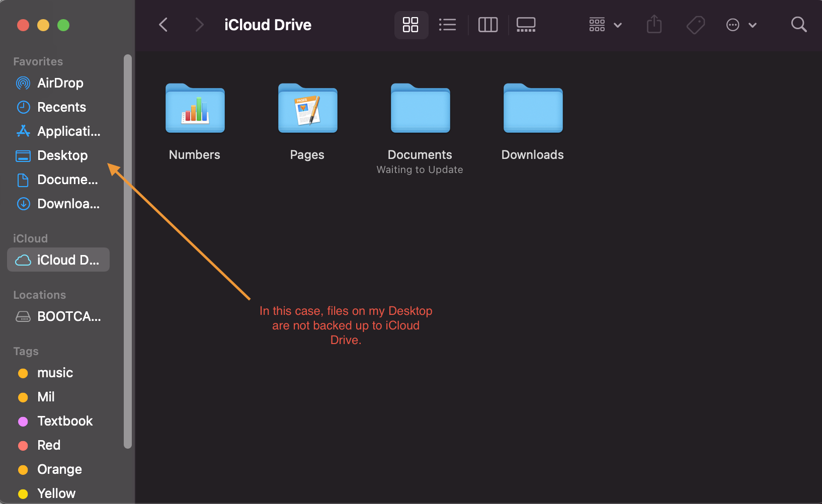Image resolution: width=822 pixels, height=504 pixels.
Task: Minimize the Finder window
Action: (43, 25)
